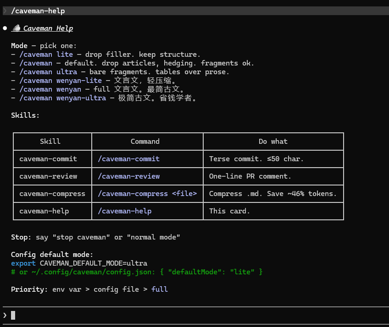Click the "Mode — pick one:" heading

point(44,46)
